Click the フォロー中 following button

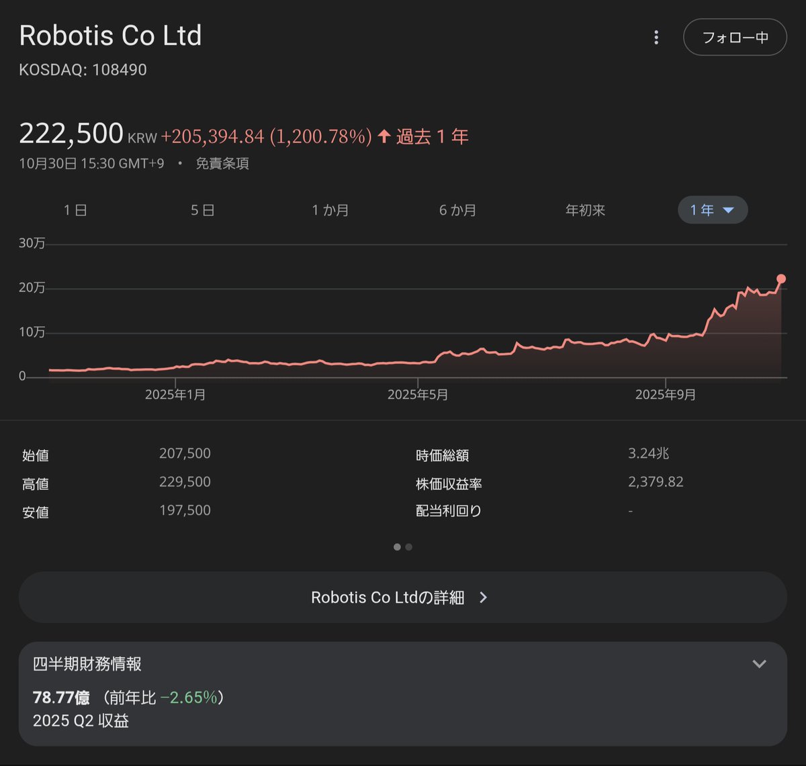735,38
